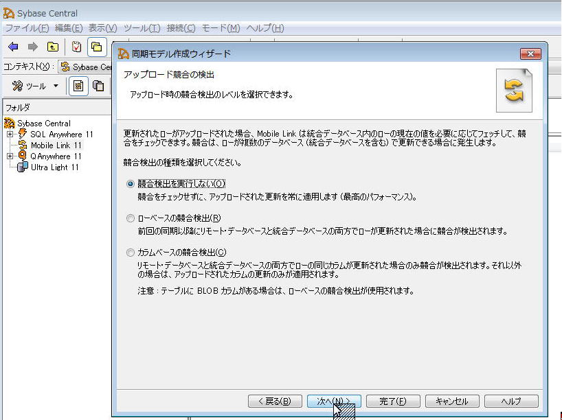Click the paste clipboard toolbar icon
The width and height of the screenshot is (562, 420).
point(99,86)
